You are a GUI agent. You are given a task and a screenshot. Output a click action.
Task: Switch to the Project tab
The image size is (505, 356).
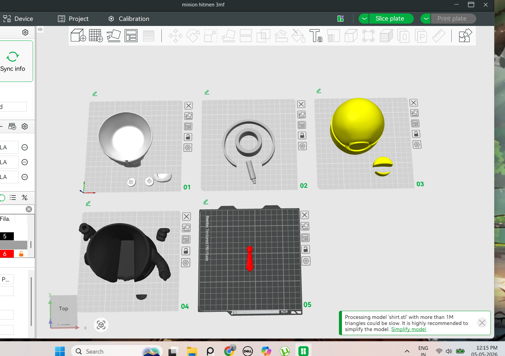click(73, 19)
